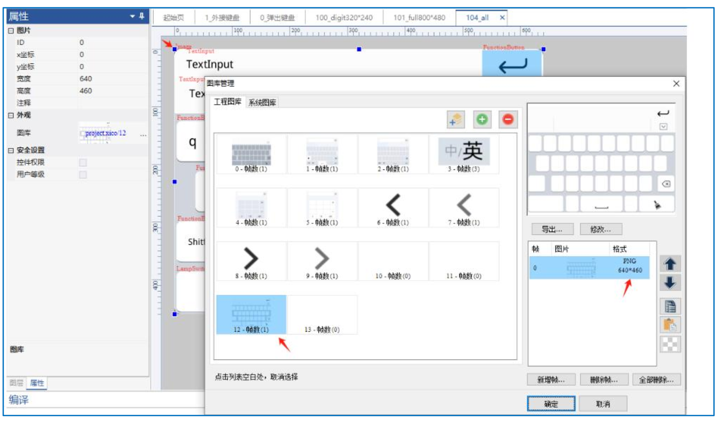The height and width of the screenshot is (423, 717).
Task: Click the paste frame clipboard icon
Action: [x=670, y=325]
